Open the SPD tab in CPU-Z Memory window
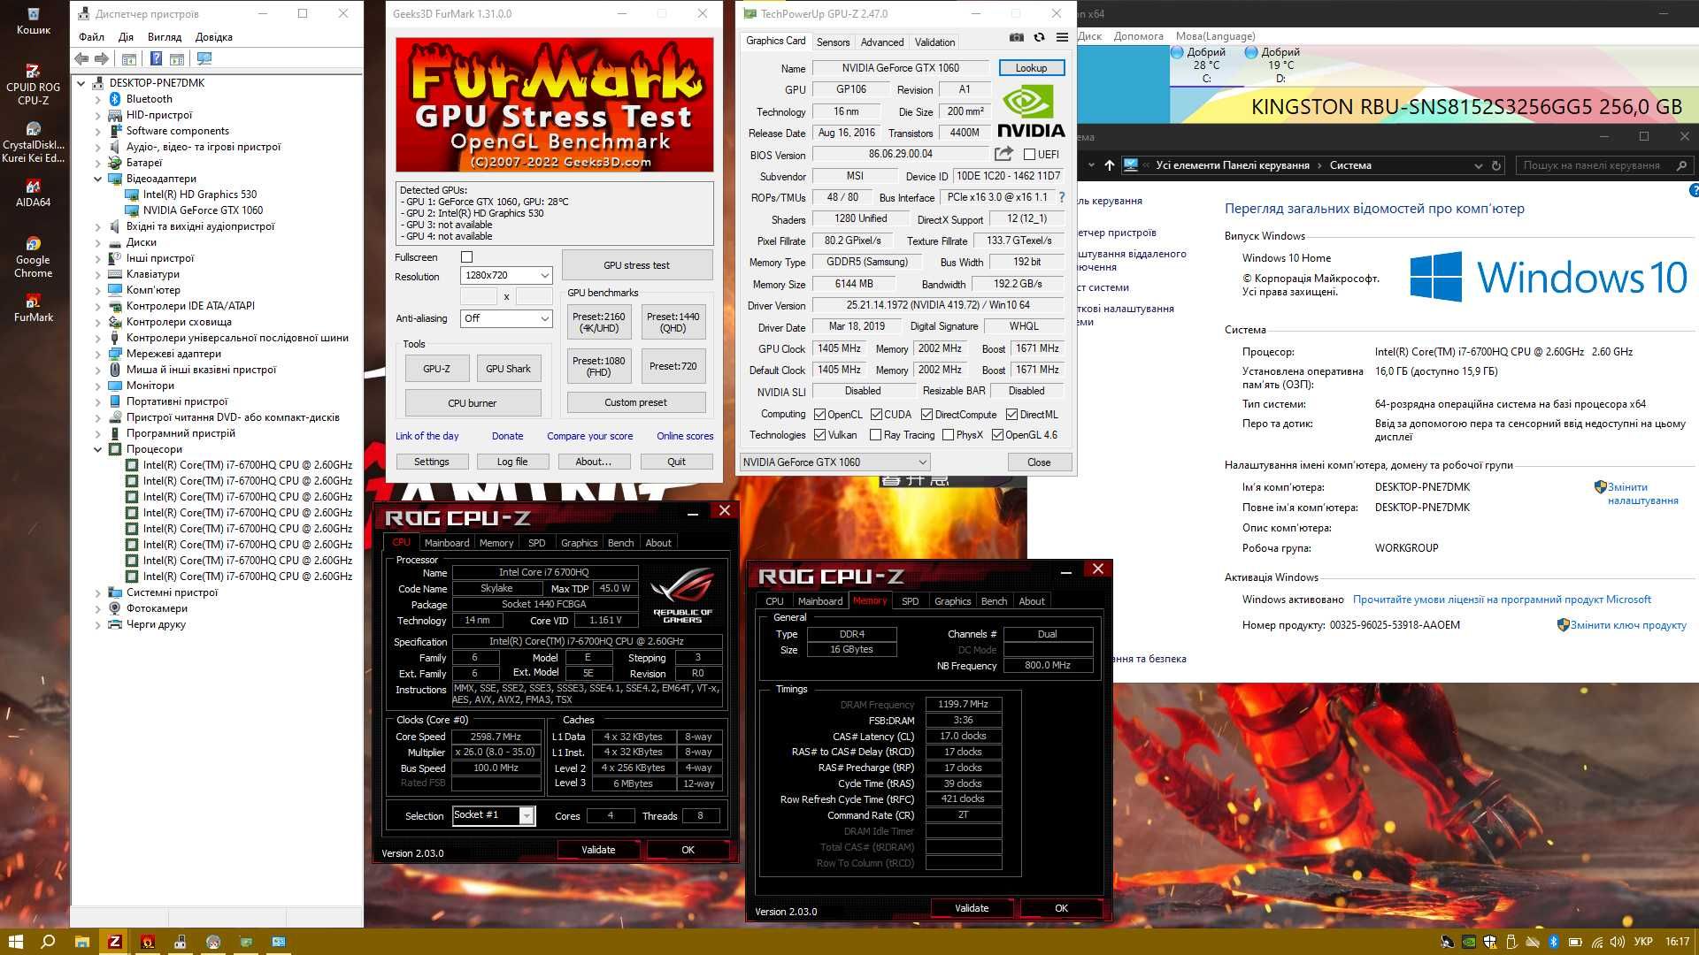The image size is (1699, 955). [x=910, y=601]
